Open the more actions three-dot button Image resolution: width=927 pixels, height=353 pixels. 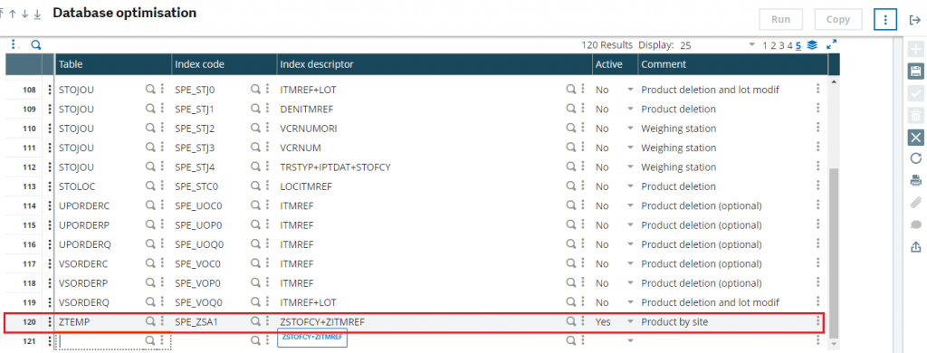885,20
